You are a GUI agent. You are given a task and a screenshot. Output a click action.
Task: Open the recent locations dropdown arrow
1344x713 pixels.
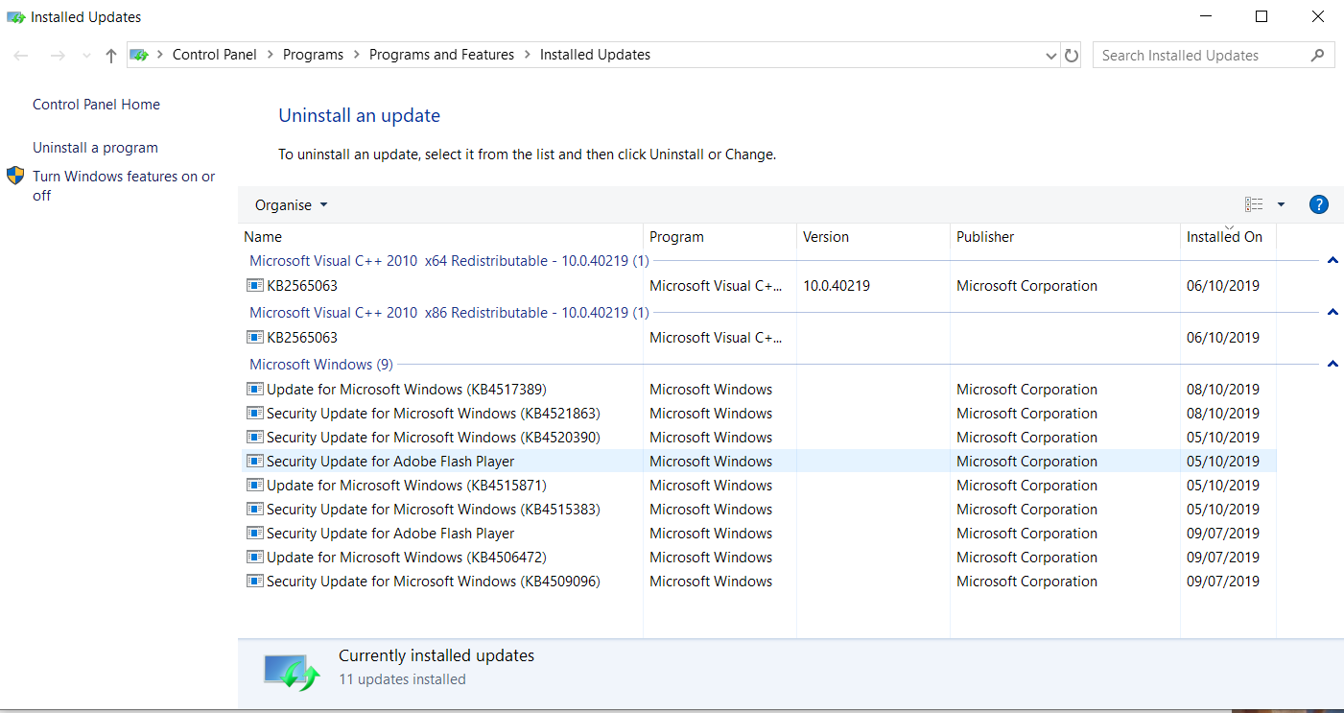(86, 56)
